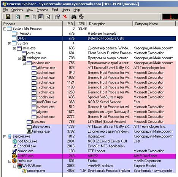
Task: Click the binoculars Find icon
Action: click(74, 17)
